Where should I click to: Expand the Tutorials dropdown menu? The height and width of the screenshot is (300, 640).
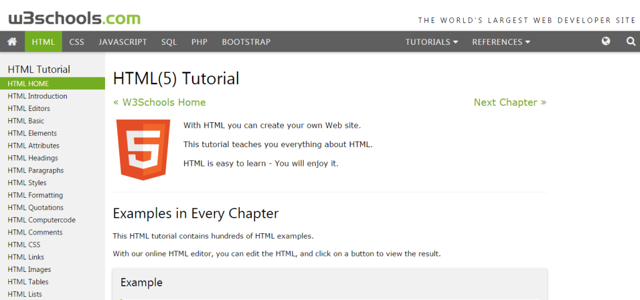click(x=431, y=42)
